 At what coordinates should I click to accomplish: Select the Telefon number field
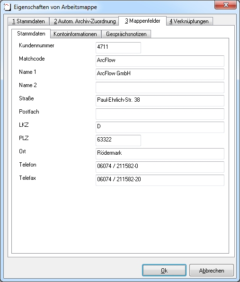tap(160, 167)
